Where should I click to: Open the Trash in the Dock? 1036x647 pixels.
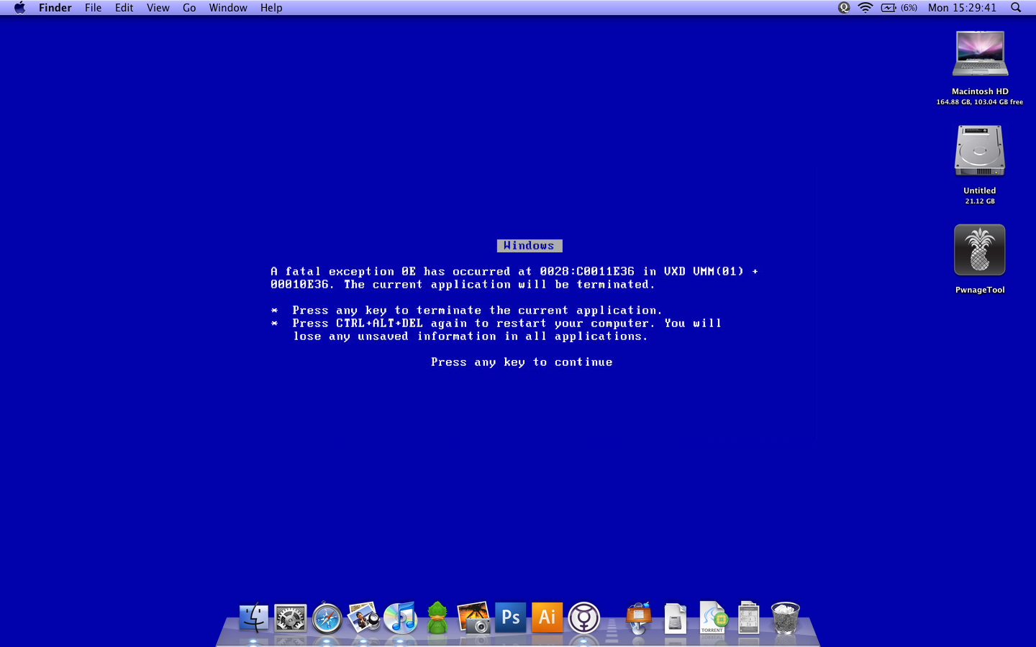[785, 618]
